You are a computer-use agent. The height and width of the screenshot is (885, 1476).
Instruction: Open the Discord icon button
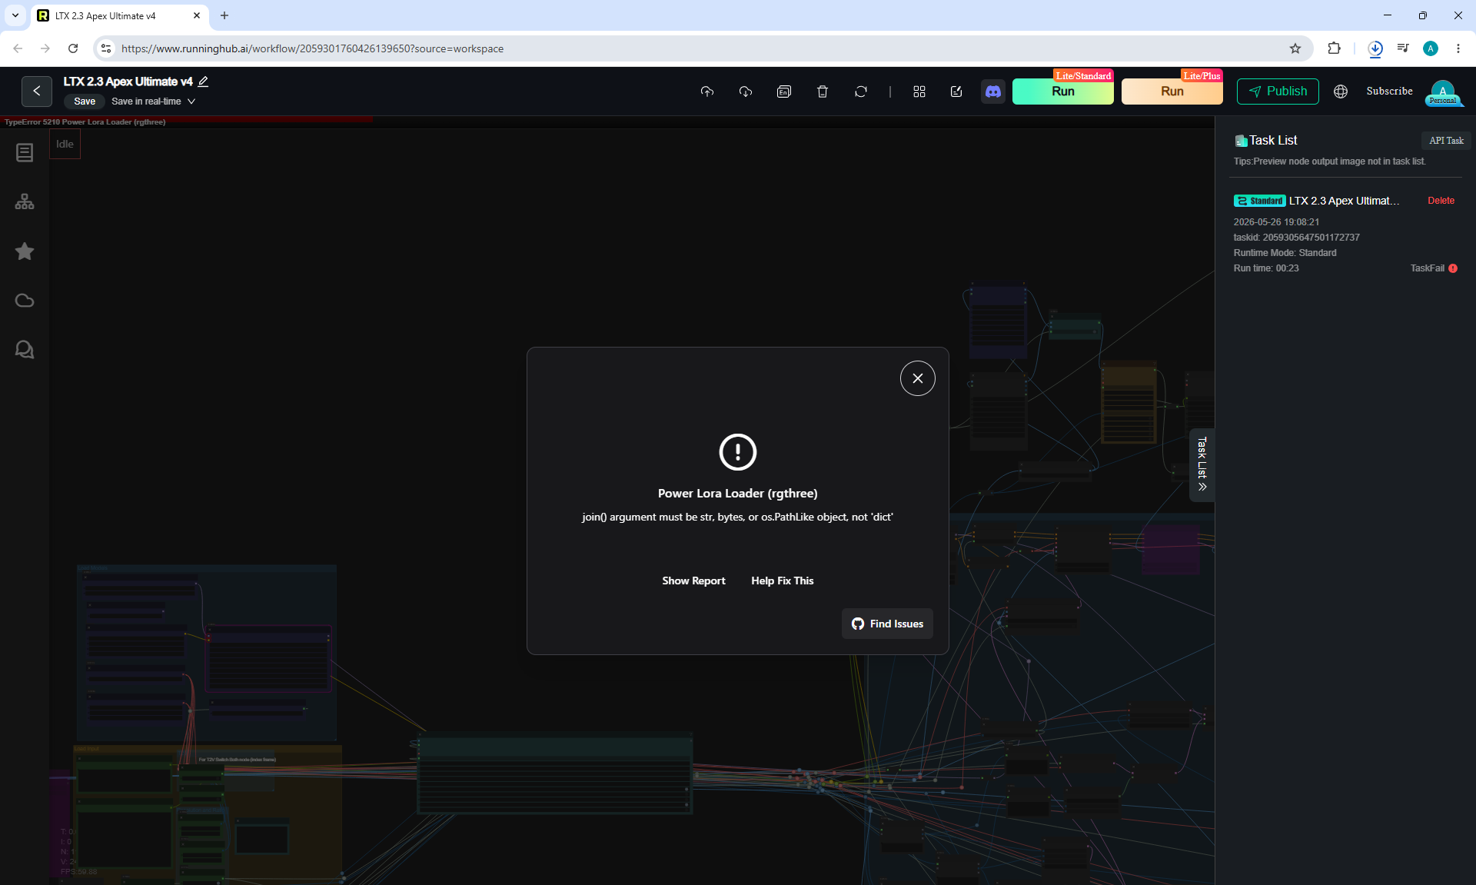point(993,91)
